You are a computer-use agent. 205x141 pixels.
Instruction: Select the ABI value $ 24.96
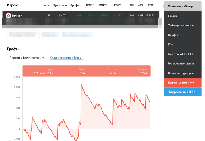pyautogui.click(x=130, y=16)
